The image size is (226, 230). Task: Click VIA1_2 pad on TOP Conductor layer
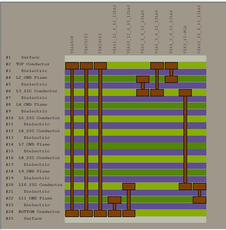[171, 66]
